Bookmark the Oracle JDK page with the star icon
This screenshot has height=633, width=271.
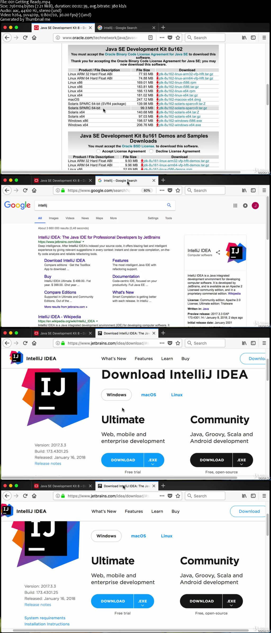[178, 38]
